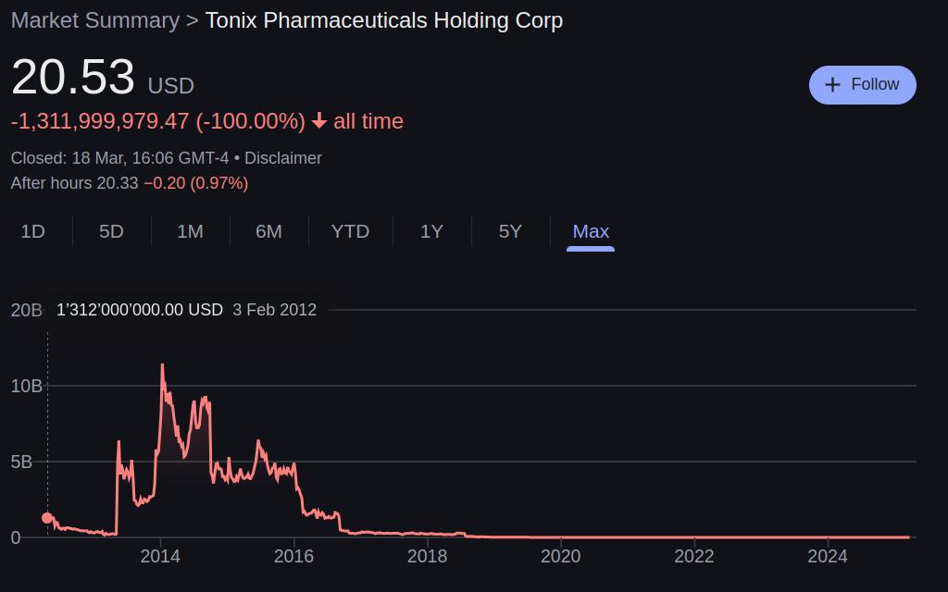Viewport: 948px width, 592px height.
Task: Click the 2016 label on the x-axis
Action: [x=293, y=556]
